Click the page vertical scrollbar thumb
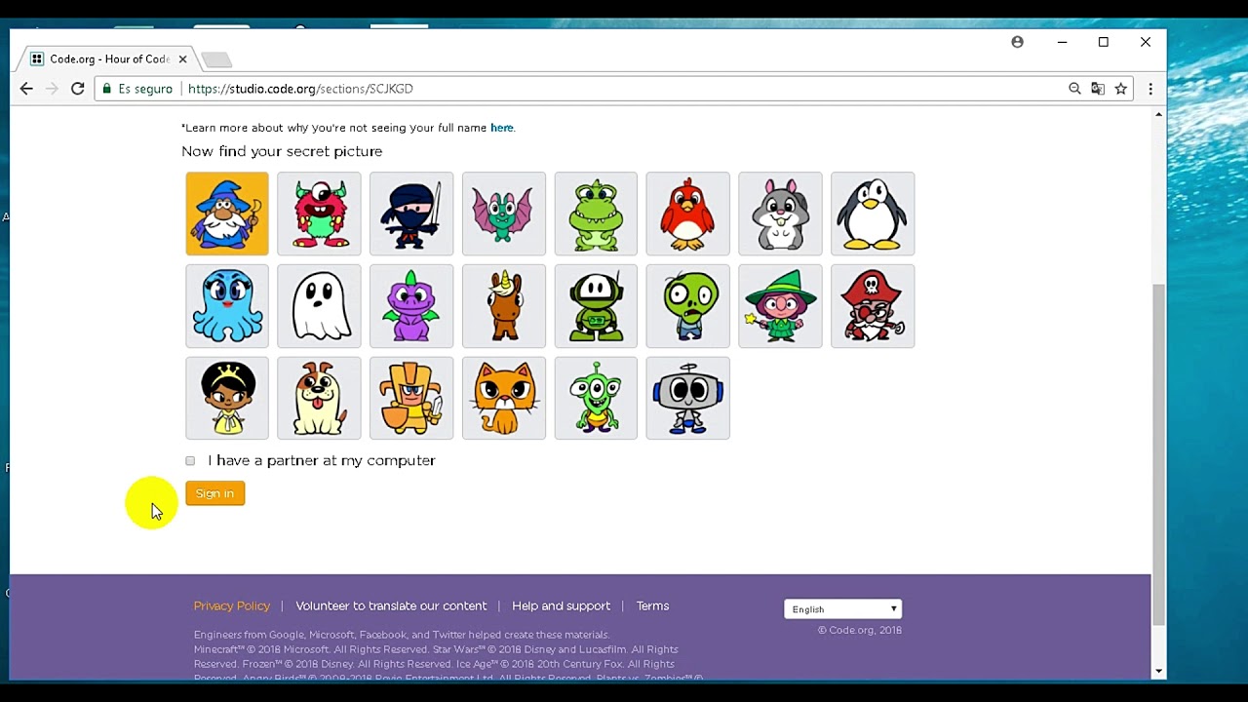Image resolution: width=1248 pixels, height=702 pixels. coord(1158,454)
